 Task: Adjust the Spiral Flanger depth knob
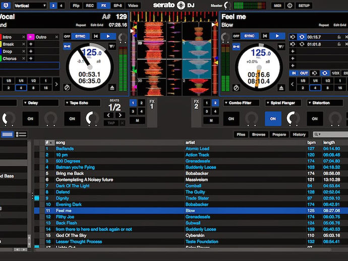(293, 118)
